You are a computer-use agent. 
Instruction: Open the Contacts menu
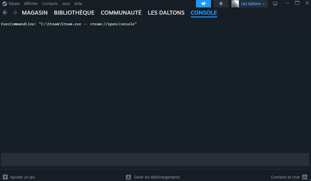50,3
